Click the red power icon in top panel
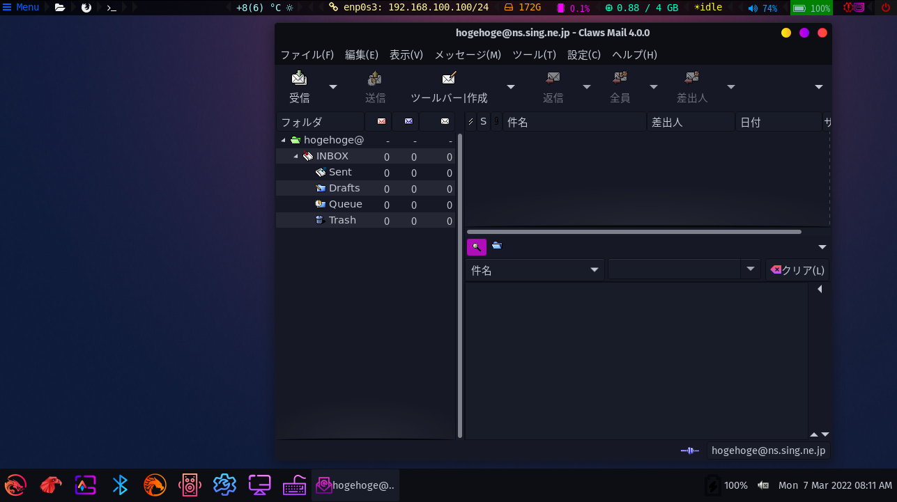The image size is (897, 502). point(885,8)
